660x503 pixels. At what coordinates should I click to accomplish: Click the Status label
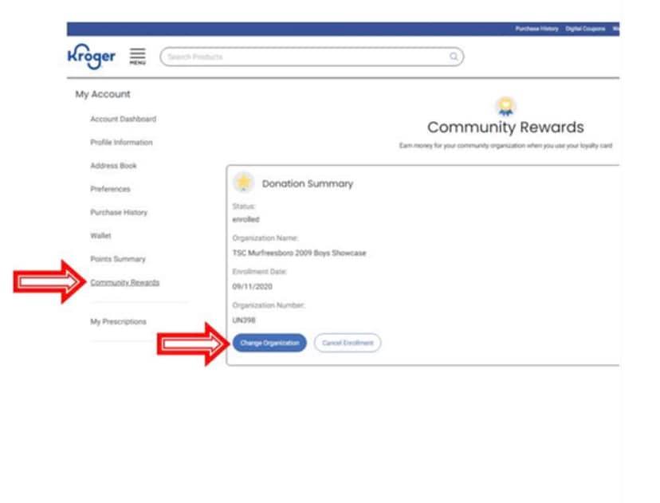[244, 206]
